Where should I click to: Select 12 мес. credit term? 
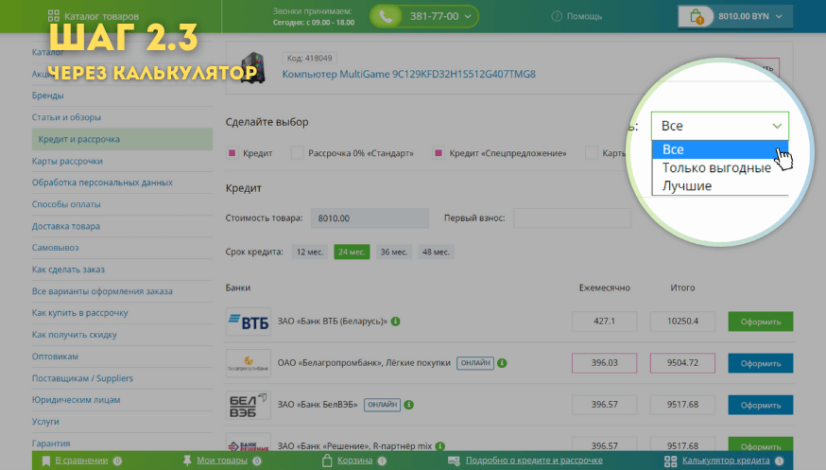pyautogui.click(x=309, y=252)
